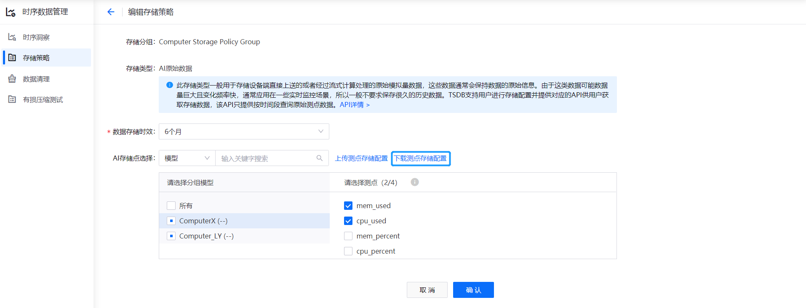The width and height of the screenshot is (806, 308).
Task: Click the mem_used label
Action: (374, 206)
